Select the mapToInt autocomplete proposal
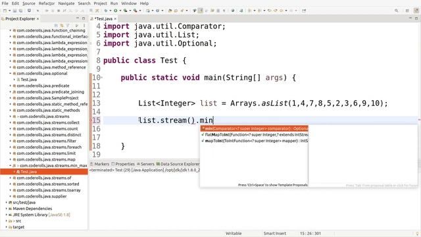The height and width of the screenshot is (237, 421). 255,141
